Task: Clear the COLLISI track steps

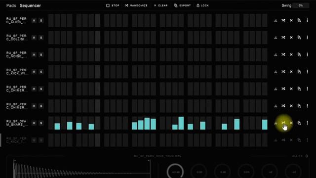Action: 291,38
